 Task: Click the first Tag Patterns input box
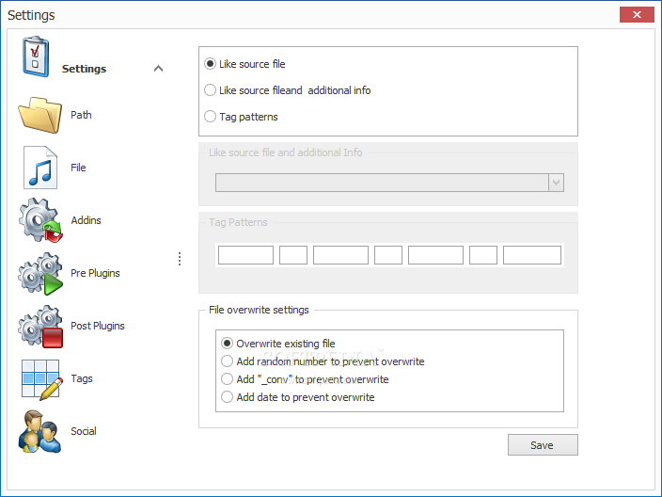pyautogui.click(x=245, y=255)
